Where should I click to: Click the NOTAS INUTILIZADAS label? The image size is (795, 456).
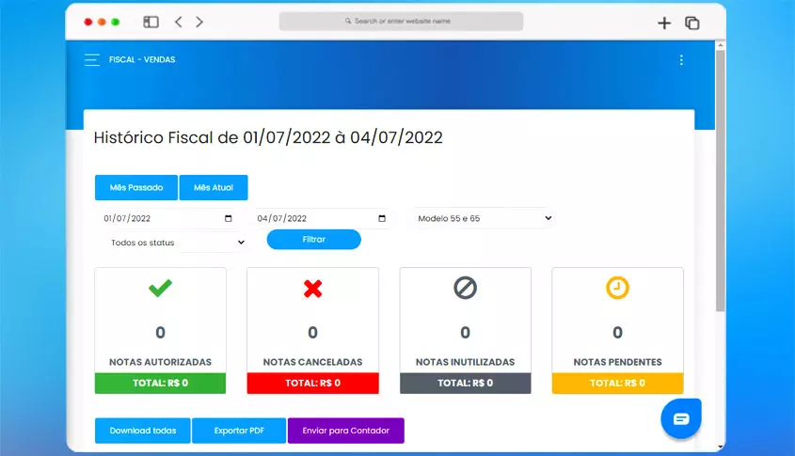tap(465, 362)
